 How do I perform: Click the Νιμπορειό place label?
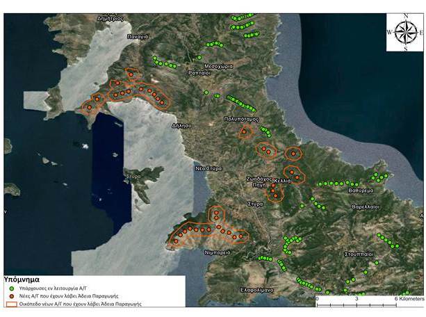[x=214, y=253]
